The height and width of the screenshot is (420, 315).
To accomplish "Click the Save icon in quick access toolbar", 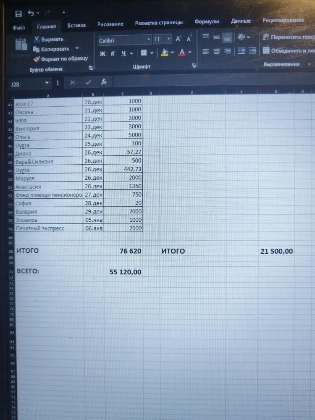I will click(18, 14).
